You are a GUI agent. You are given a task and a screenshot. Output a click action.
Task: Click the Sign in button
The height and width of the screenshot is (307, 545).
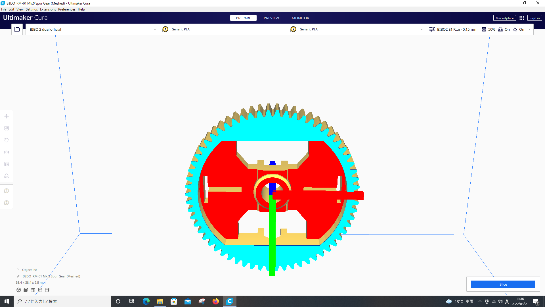point(534,18)
